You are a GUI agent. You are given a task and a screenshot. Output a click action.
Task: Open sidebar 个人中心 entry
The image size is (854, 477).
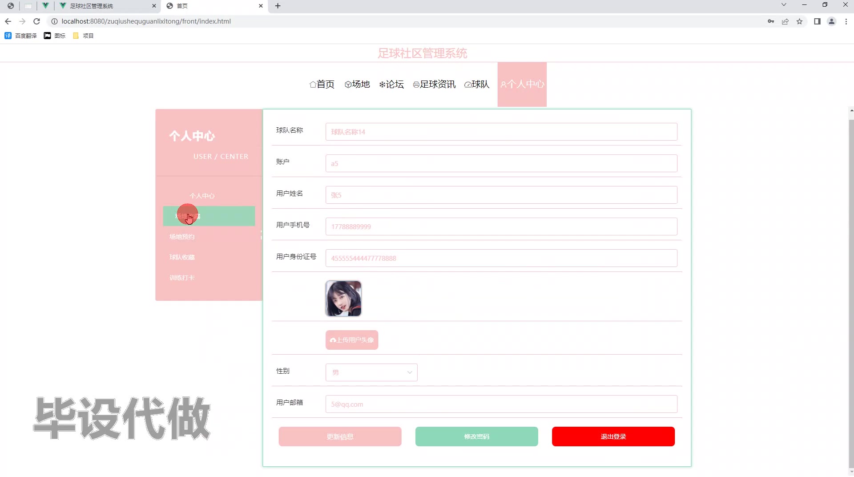point(202,196)
